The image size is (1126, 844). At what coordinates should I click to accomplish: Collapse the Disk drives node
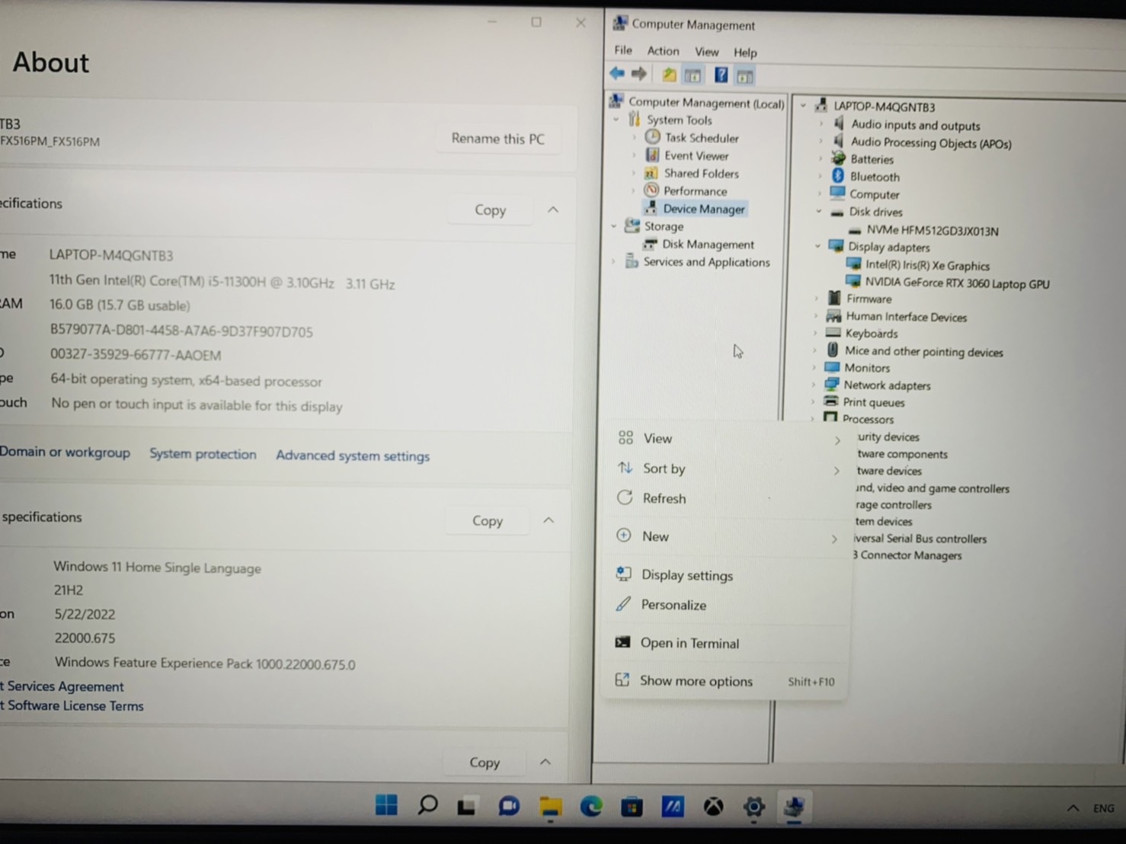[x=819, y=212]
